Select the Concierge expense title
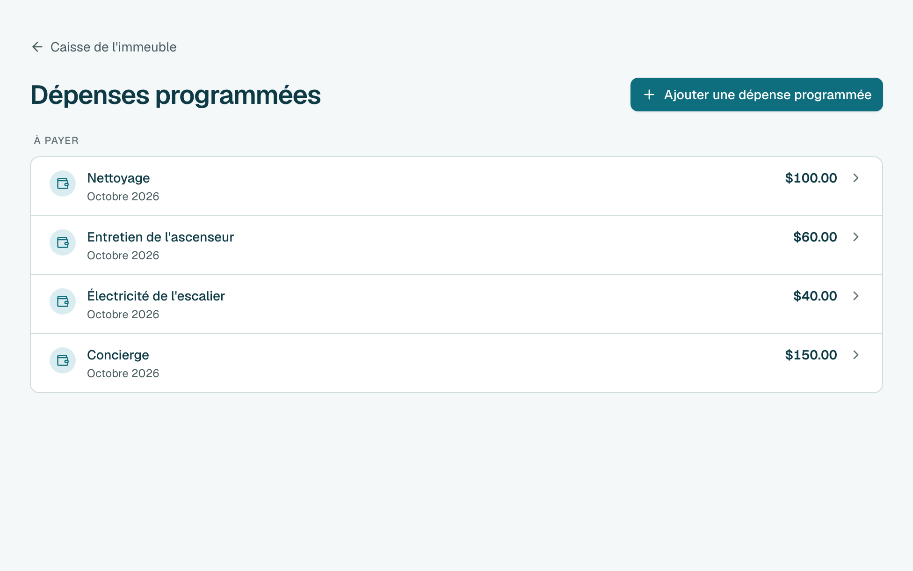 point(118,355)
